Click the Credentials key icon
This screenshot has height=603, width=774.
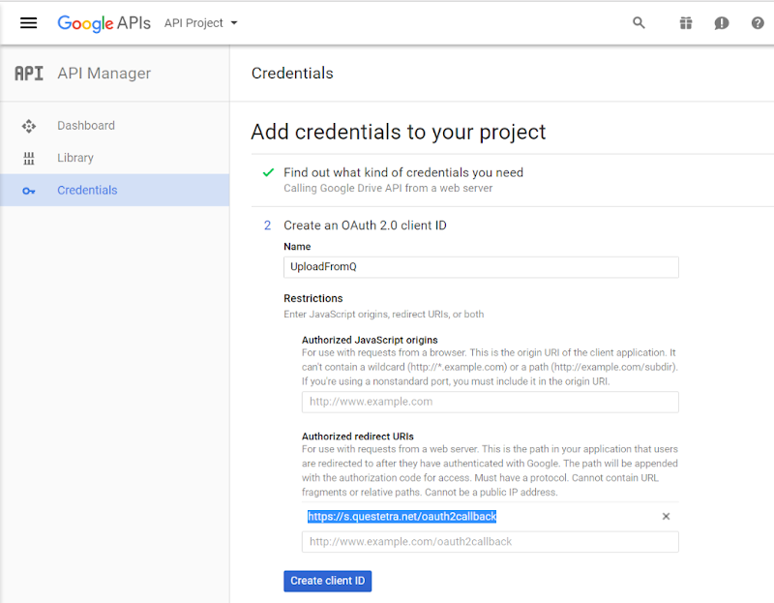tap(29, 191)
